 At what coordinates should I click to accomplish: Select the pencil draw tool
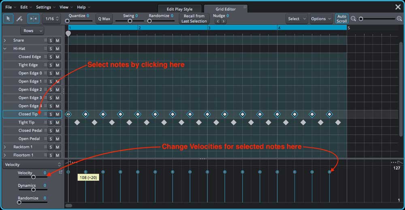coord(19,19)
